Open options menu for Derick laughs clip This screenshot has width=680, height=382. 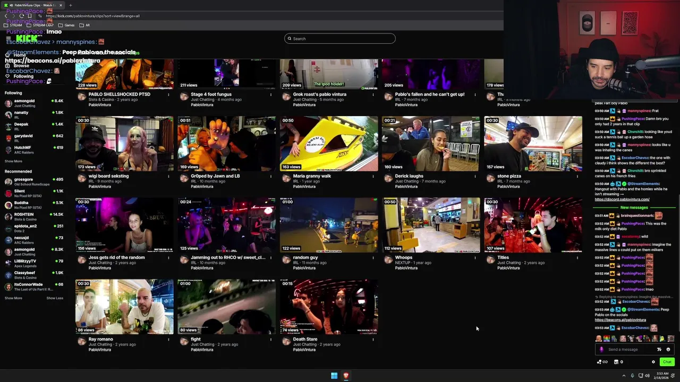[475, 176]
